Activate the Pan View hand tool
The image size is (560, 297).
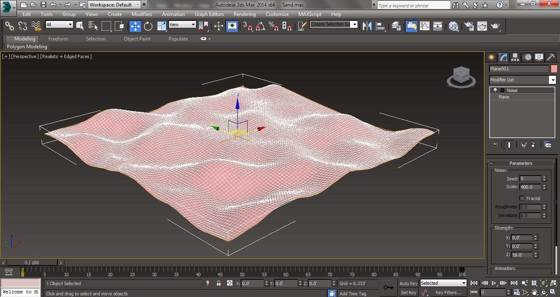535,292
